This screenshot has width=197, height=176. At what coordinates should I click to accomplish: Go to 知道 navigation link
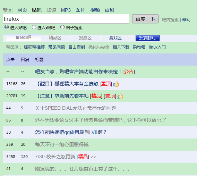pos(51,10)
